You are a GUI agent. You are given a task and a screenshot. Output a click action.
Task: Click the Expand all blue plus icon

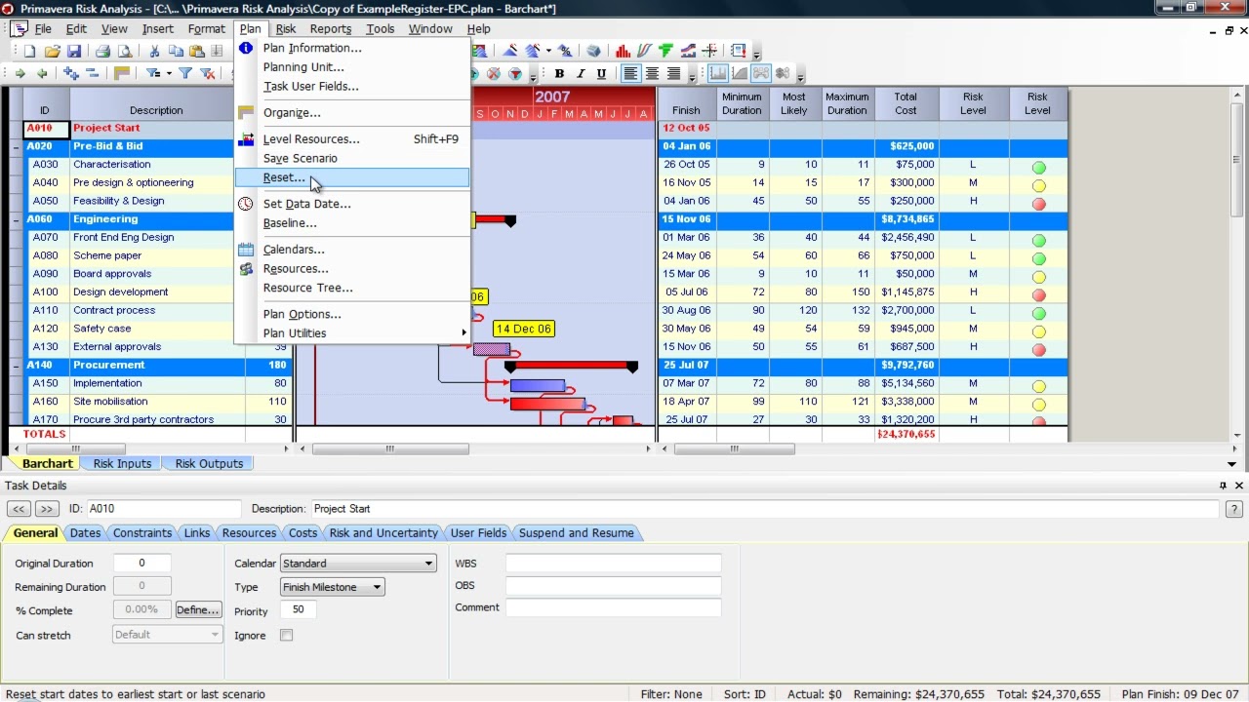[70, 73]
